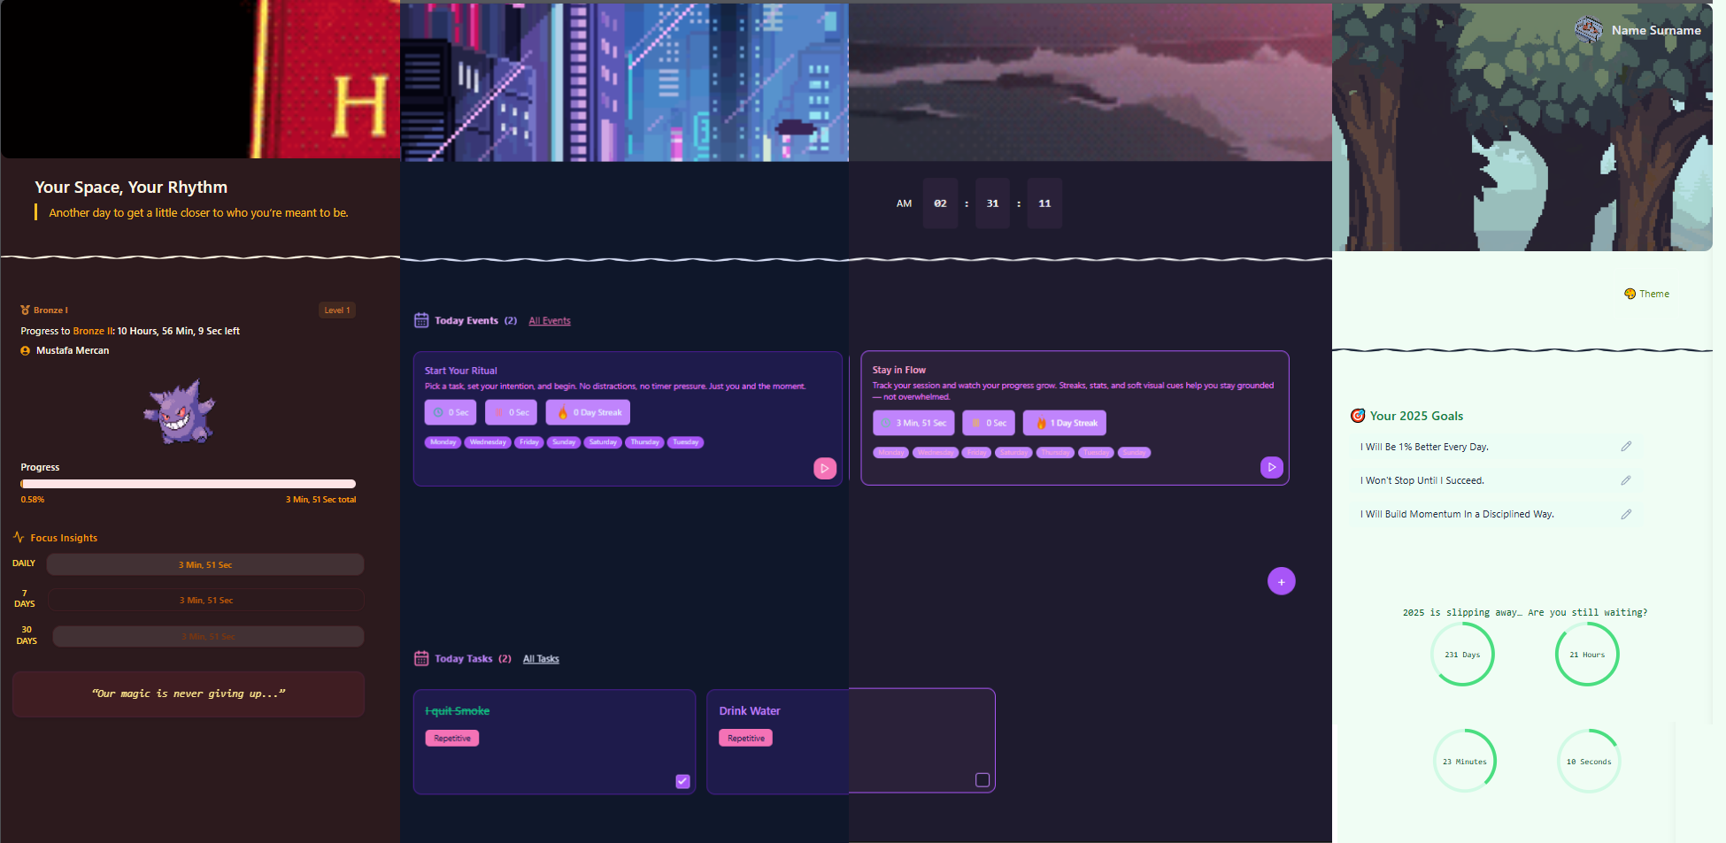1726x843 pixels.
Task: Click the Today Tasks calendar icon
Action: tap(421, 658)
